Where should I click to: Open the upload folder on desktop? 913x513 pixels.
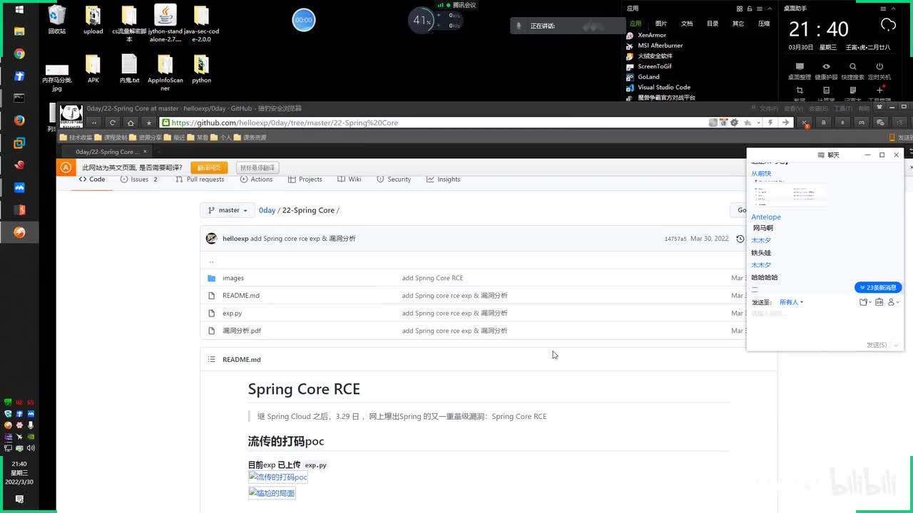93,19
